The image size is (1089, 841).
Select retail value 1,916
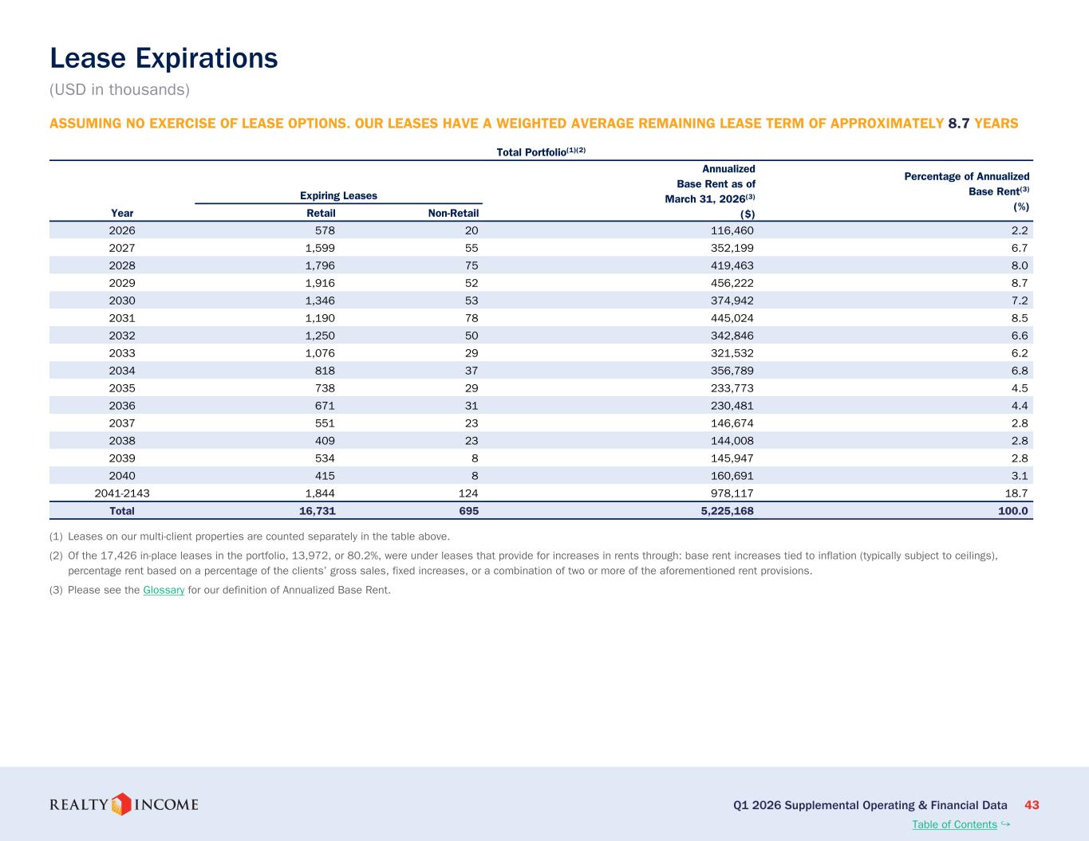[x=321, y=283]
